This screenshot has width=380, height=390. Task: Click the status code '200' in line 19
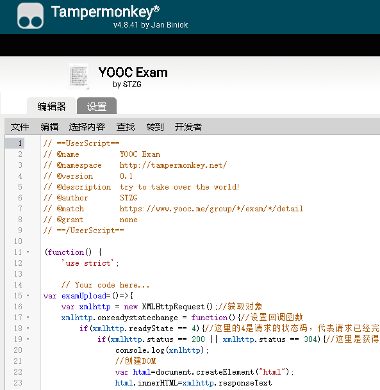tap(198, 339)
